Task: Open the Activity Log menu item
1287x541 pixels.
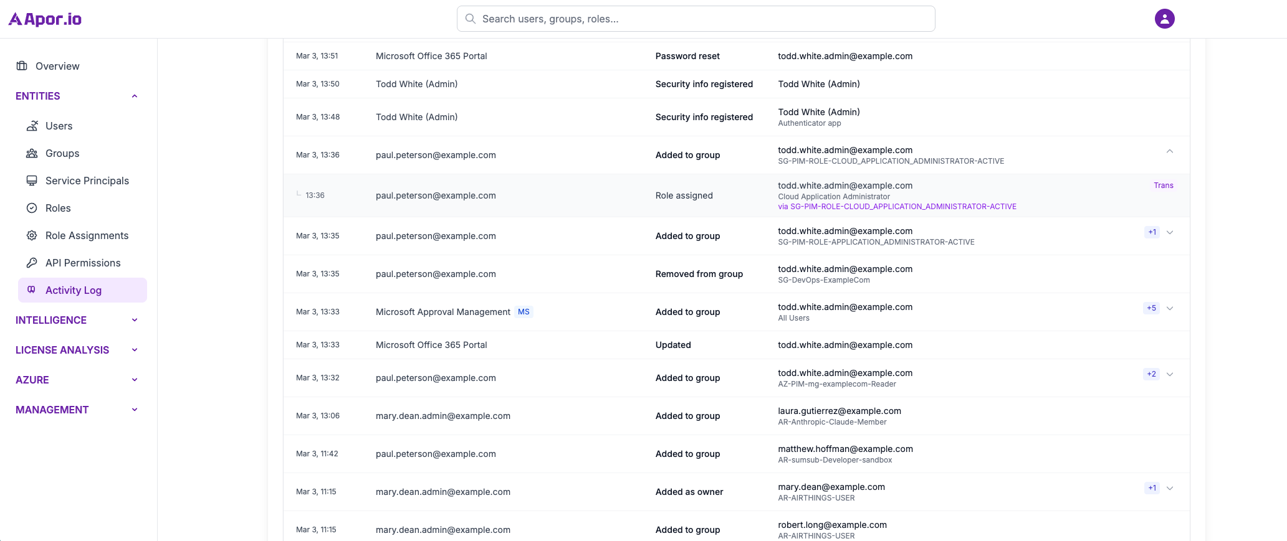Action: click(x=74, y=290)
